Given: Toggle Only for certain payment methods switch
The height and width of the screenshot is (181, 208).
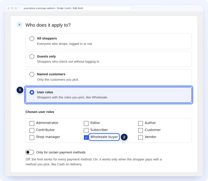Looking at the screenshot, I should (x=30, y=152).
